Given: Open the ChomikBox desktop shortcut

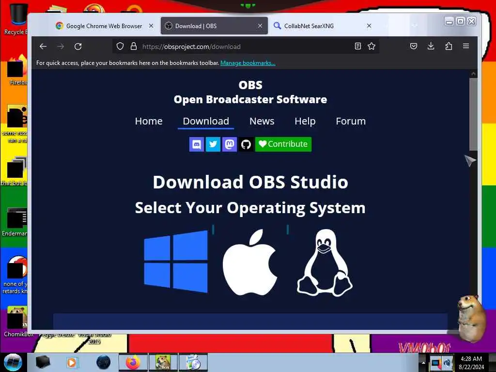Looking at the screenshot, I should [x=18, y=322].
